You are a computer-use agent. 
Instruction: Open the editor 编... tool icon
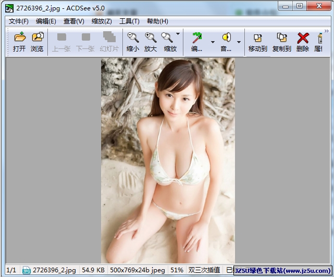(x=197, y=37)
